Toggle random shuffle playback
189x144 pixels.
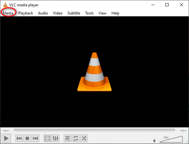pos(84,138)
